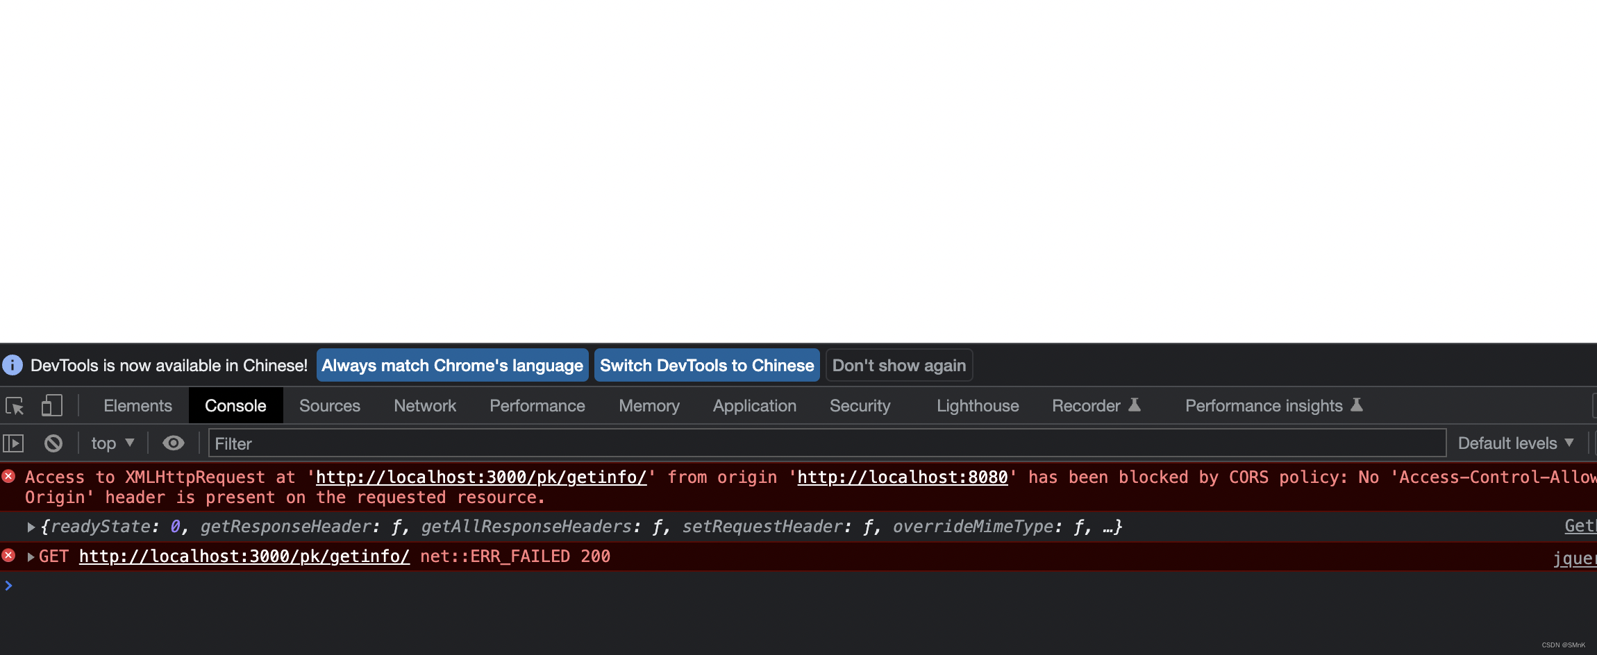Create a live expression with the eye icon

pos(172,443)
